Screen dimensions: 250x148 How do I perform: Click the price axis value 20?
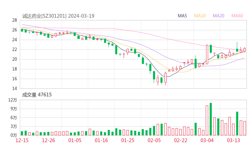[15, 59]
